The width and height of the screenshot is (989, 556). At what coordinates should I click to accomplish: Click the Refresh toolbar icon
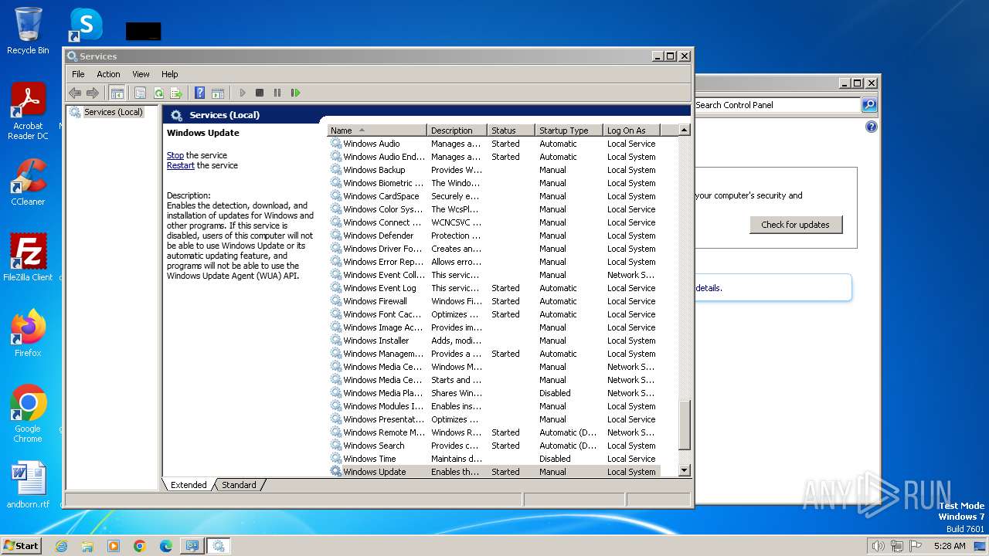(x=158, y=93)
